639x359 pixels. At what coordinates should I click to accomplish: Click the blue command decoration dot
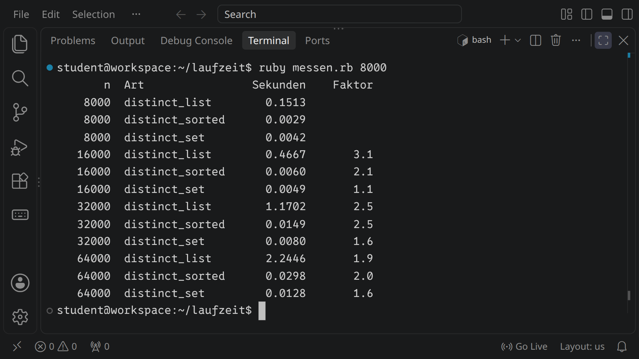point(50,68)
